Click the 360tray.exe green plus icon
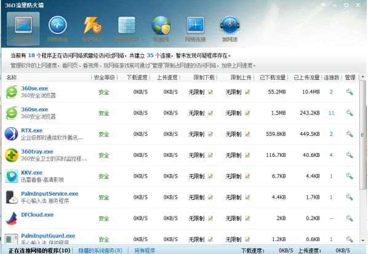 (x=12, y=155)
